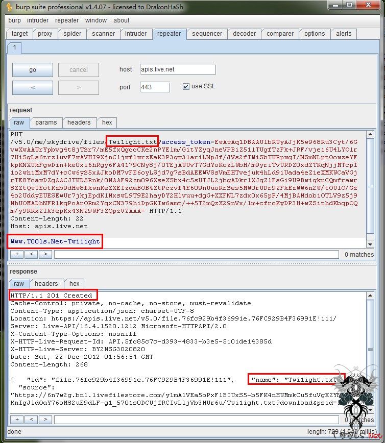Click the response search text field

197,420
